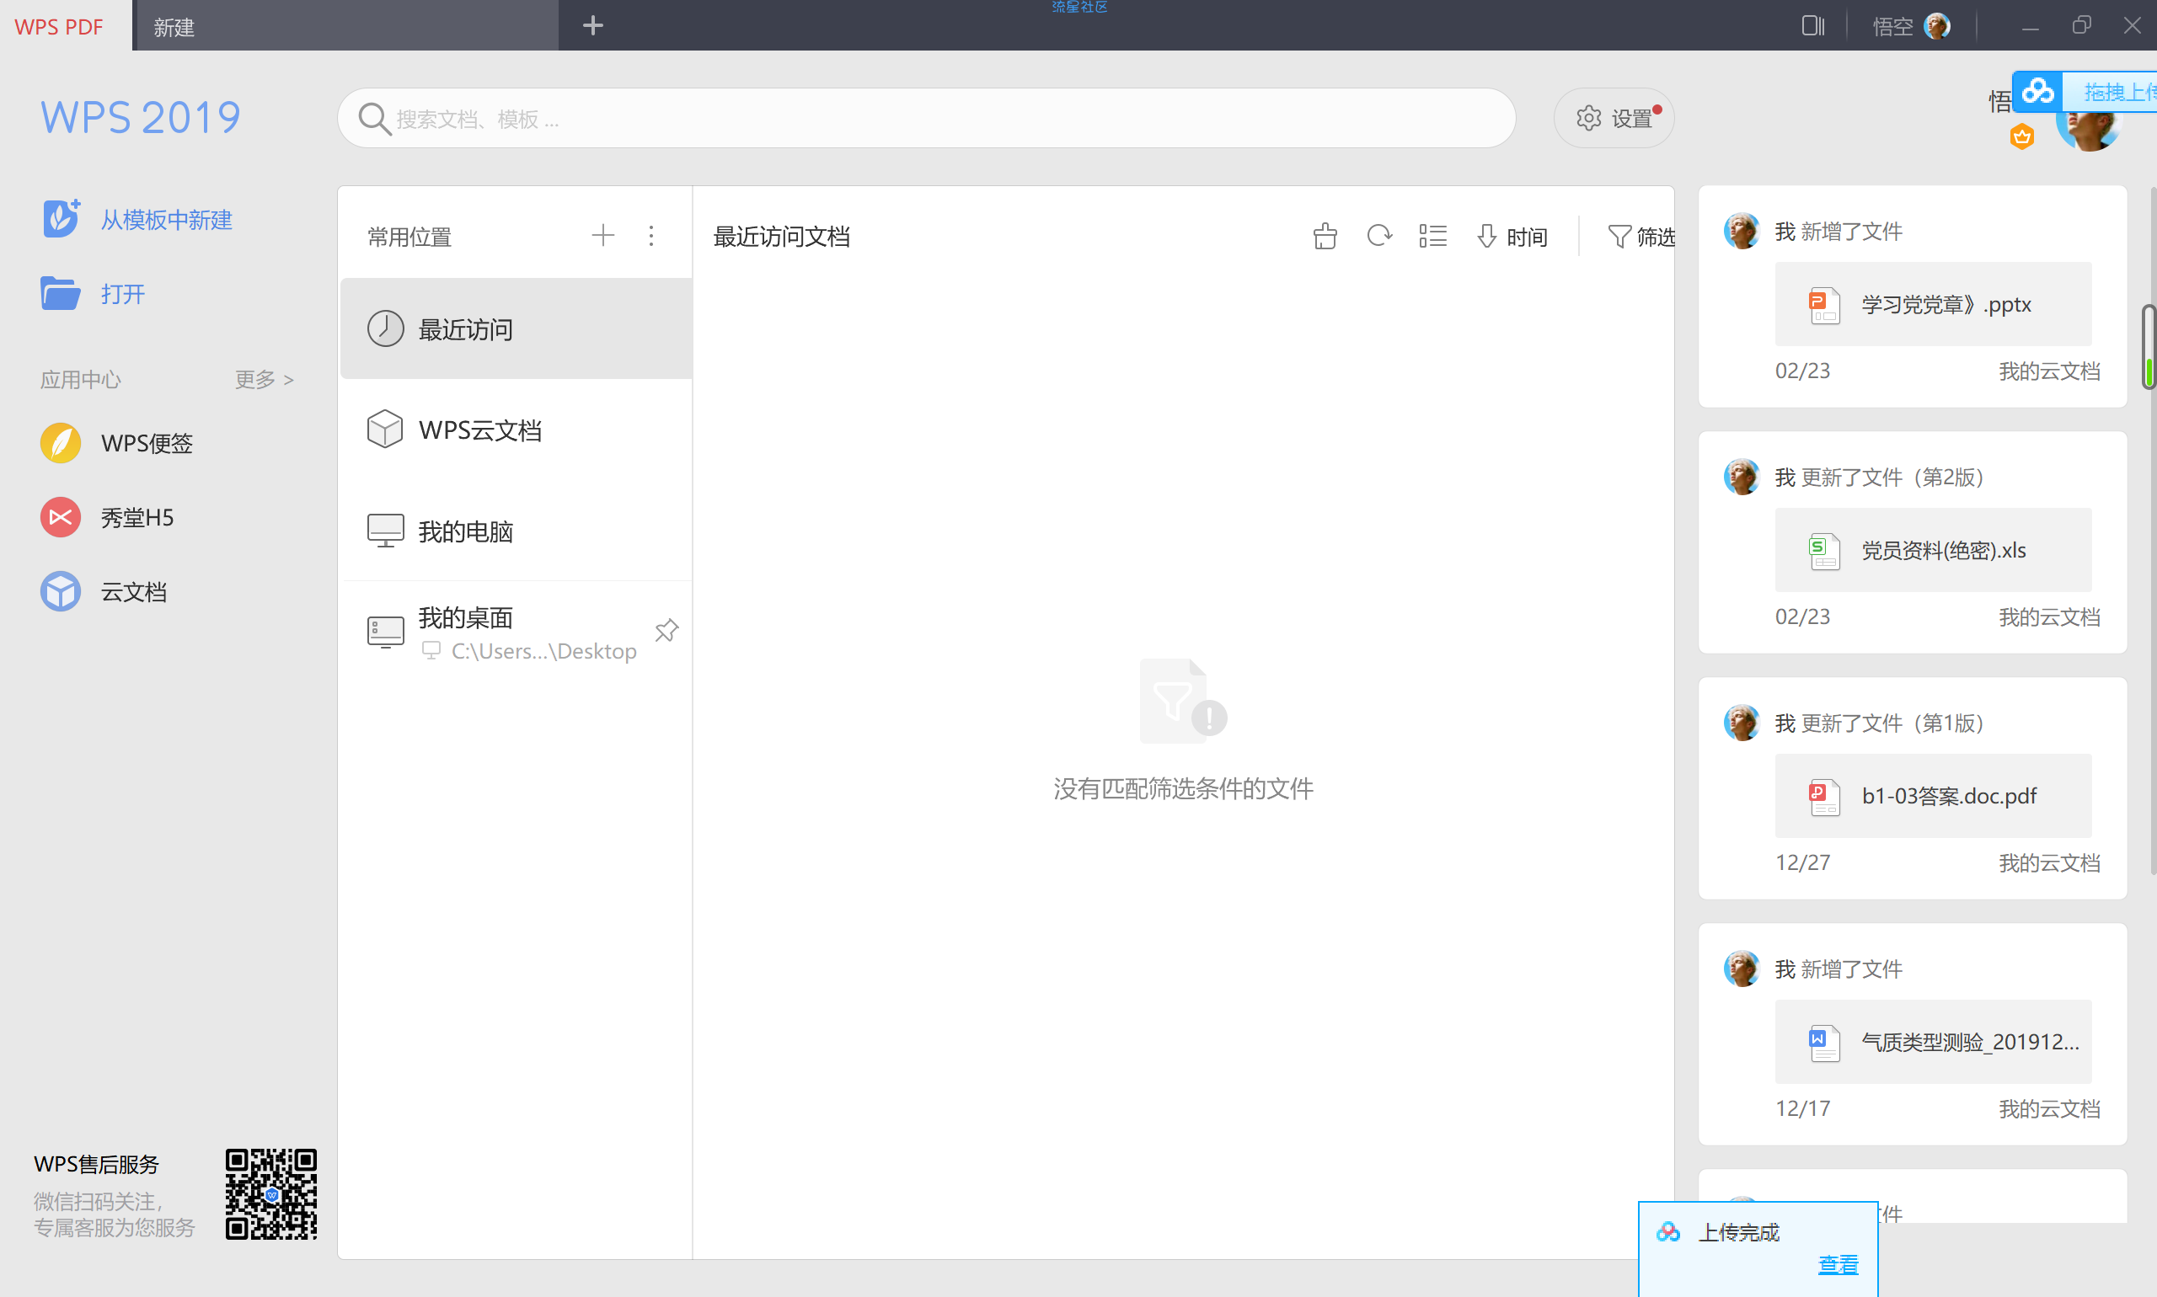This screenshot has height=1297, width=2157.
Task: Open the 筛选 filter dropdown
Action: coord(1640,237)
